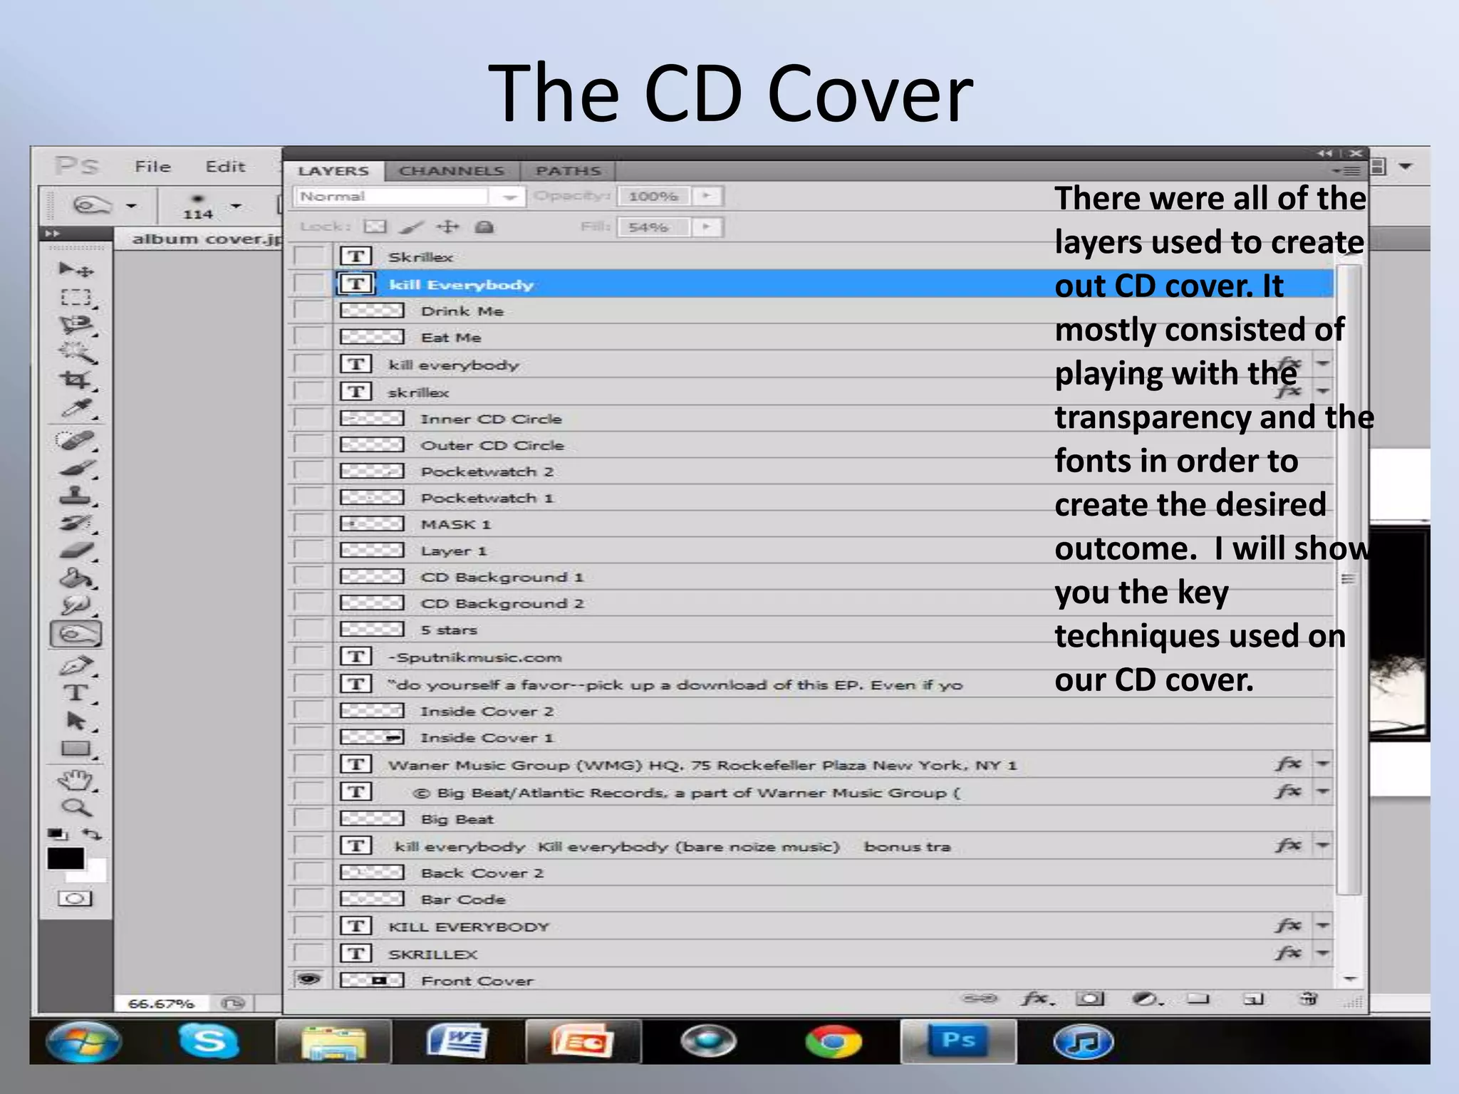Show the MASK 1 layer
1459x1094 pixels.
coord(308,523)
